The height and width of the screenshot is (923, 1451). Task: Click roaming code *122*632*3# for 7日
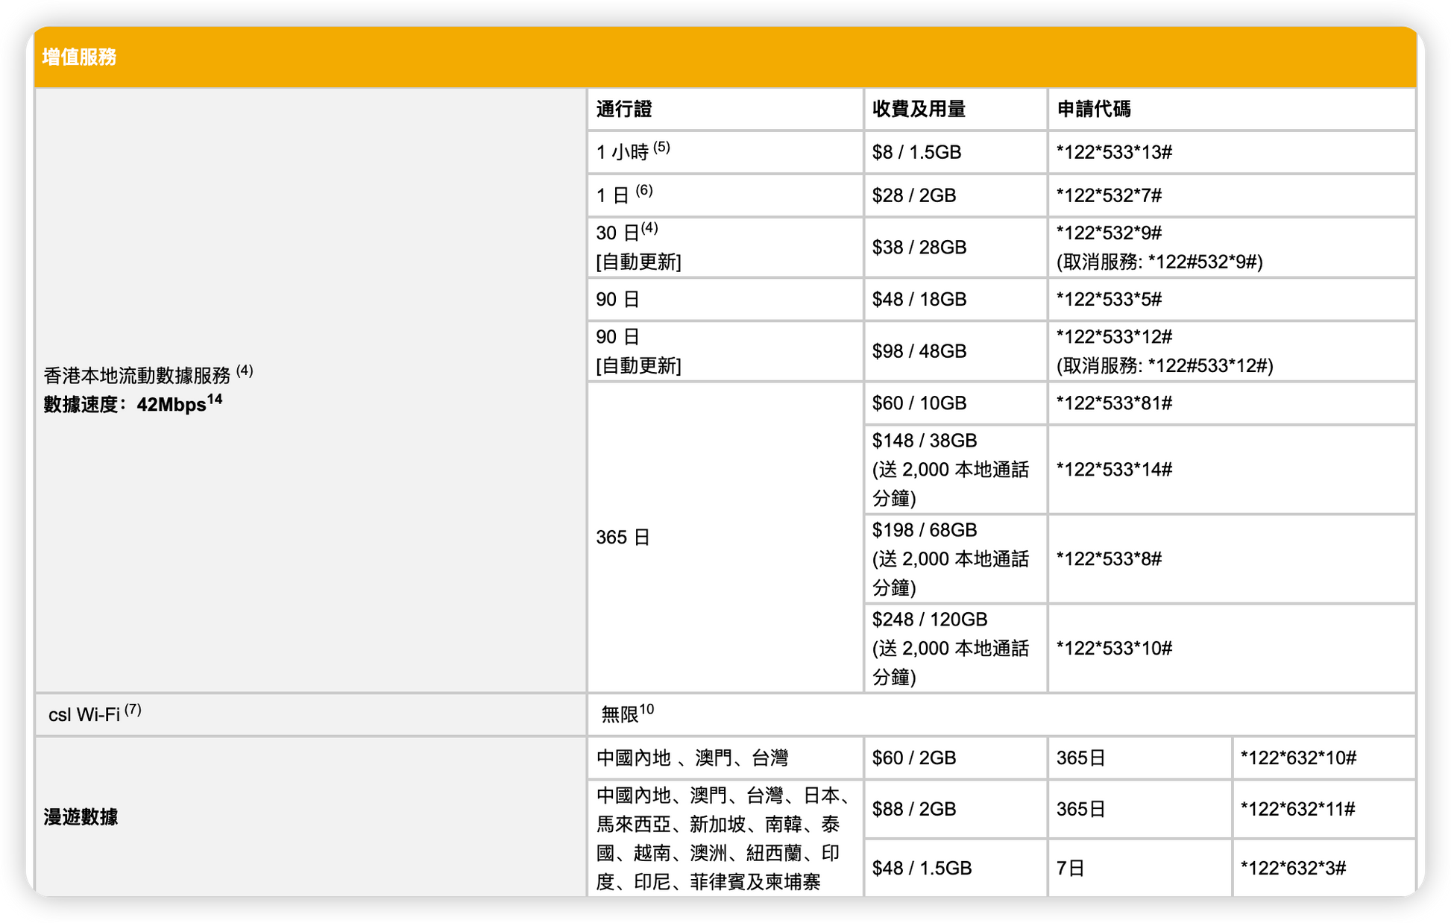tap(1292, 869)
